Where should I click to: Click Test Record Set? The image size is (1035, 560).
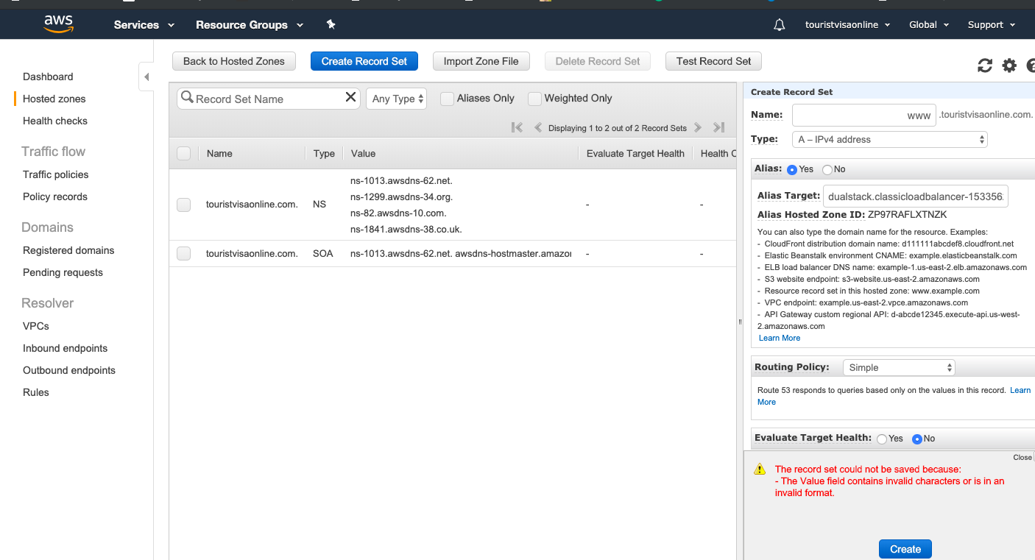click(x=714, y=61)
